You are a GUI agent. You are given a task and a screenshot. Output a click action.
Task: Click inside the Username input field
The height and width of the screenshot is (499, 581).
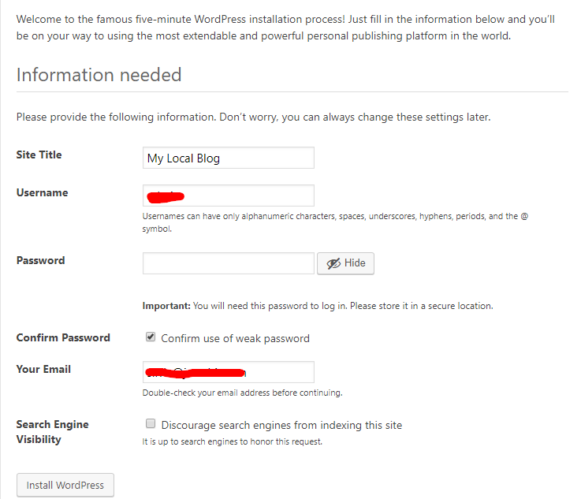[x=229, y=196]
